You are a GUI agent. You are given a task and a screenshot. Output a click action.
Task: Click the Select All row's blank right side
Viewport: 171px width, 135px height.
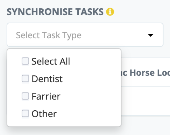(x=97, y=61)
